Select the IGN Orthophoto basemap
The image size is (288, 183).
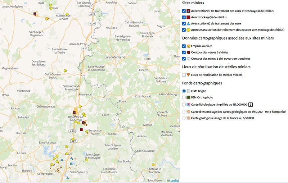pos(184,97)
